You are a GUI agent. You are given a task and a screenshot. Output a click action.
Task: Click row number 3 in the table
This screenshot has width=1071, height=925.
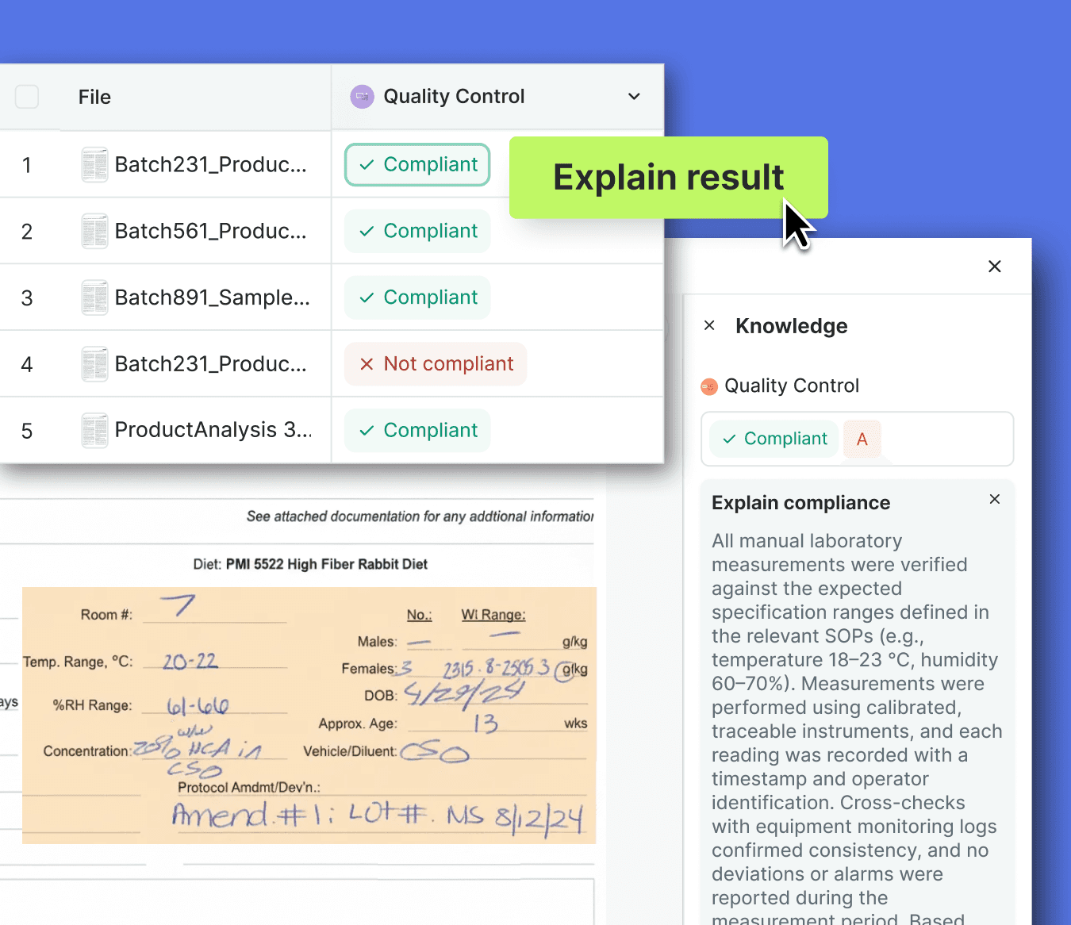pyautogui.click(x=27, y=298)
